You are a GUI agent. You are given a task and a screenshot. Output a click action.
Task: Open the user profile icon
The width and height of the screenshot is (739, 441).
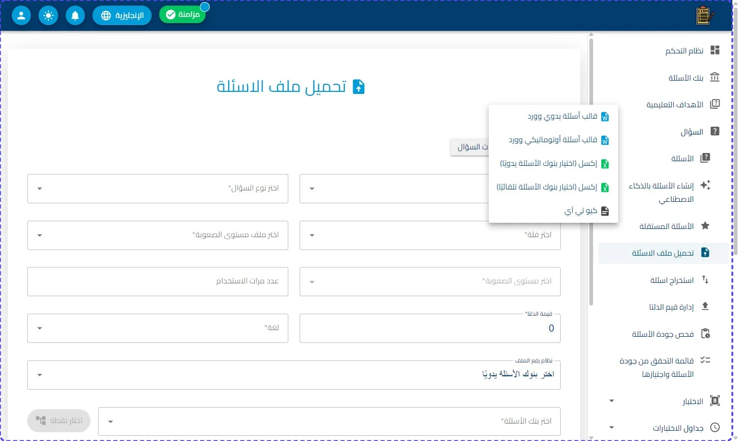coord(21,15)
